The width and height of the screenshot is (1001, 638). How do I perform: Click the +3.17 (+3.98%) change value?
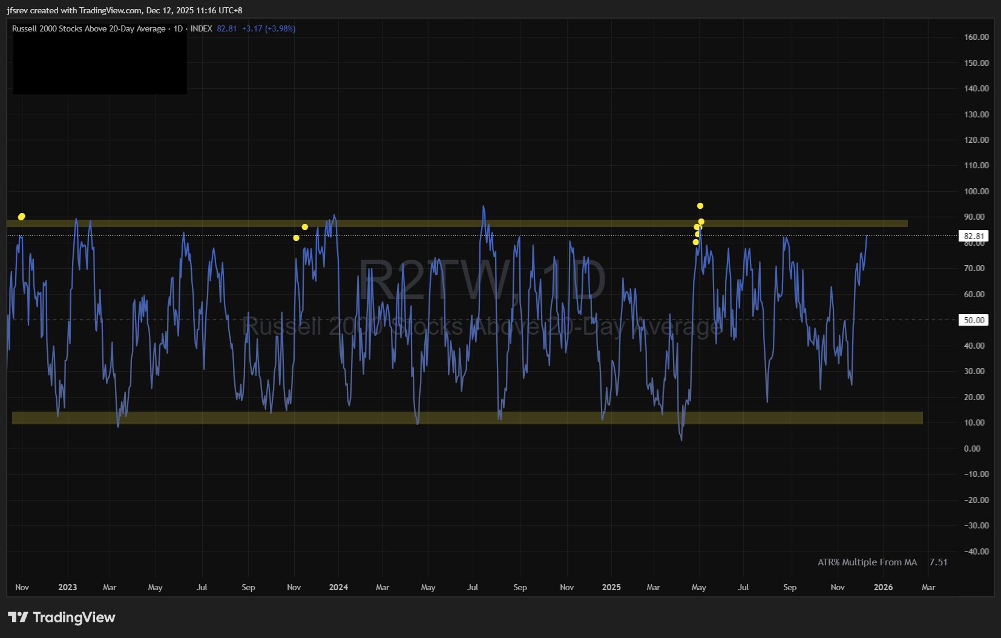268,28
